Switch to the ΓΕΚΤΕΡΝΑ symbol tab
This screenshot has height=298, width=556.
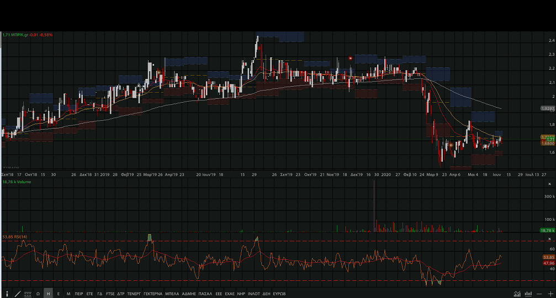click(152, 294)
